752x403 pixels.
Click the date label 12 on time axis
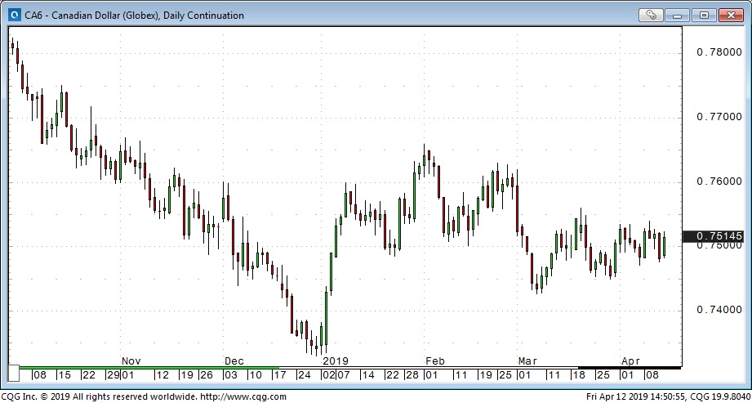pyautogui.click(x=162, y=375)
